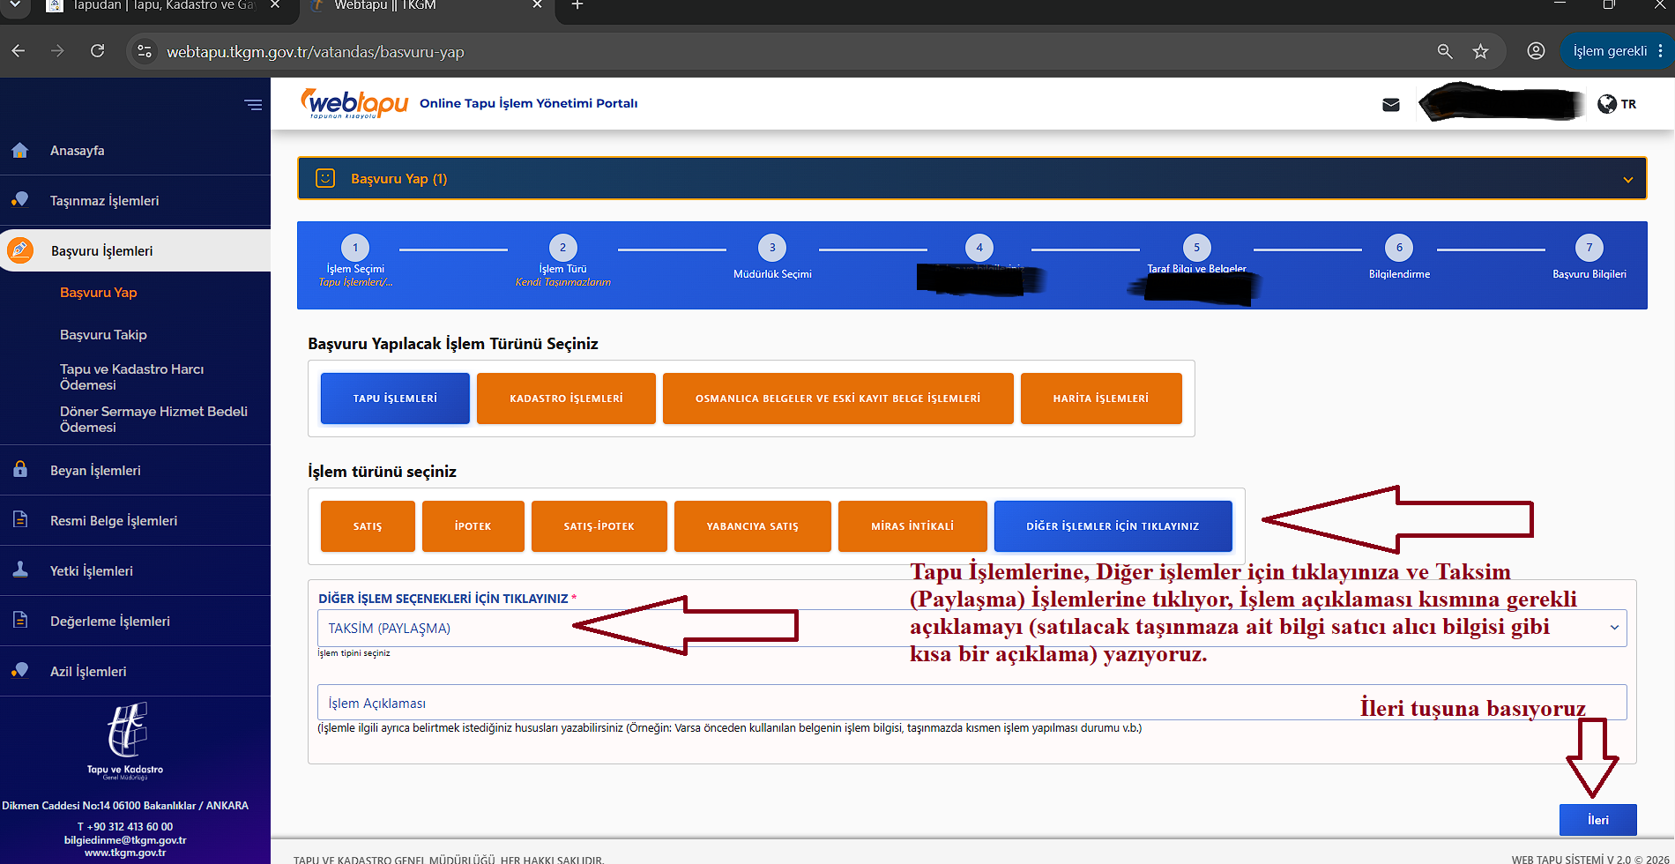This screenshot has height=864, width=1675.
Task: Choose İPOTEK işlem türü
Action: click(x=473, y=526)
